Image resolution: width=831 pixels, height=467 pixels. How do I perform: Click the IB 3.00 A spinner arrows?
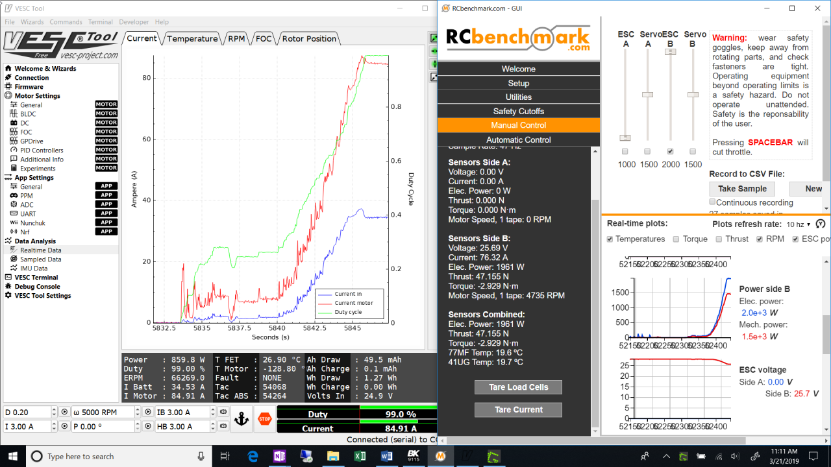tap(212, 412)
